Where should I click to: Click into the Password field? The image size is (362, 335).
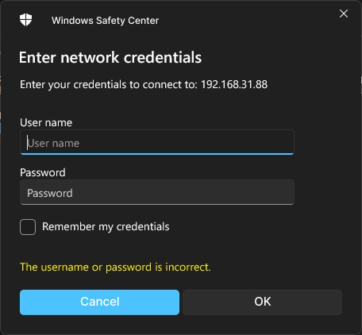pyautogui.click(x=157, y=192)
